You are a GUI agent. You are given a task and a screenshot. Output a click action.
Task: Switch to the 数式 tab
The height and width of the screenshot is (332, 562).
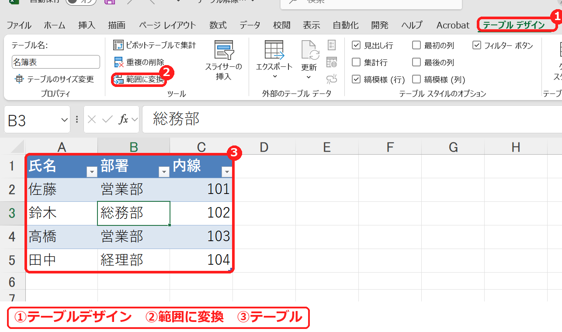pos(218,25)
